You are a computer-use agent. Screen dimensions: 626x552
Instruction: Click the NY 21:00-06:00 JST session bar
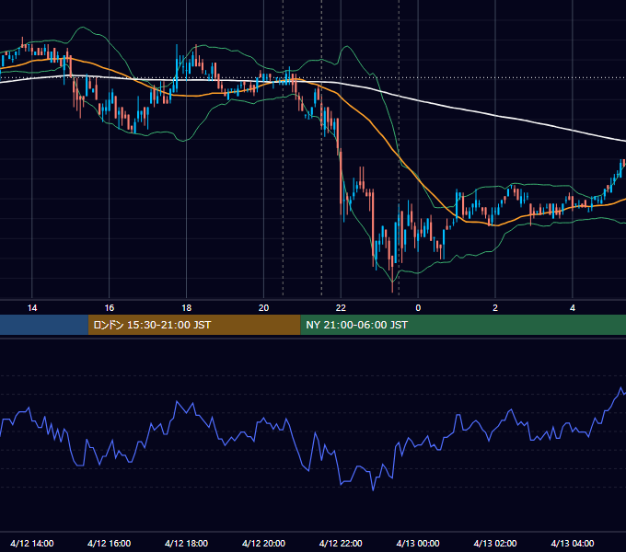click(463, 325)
